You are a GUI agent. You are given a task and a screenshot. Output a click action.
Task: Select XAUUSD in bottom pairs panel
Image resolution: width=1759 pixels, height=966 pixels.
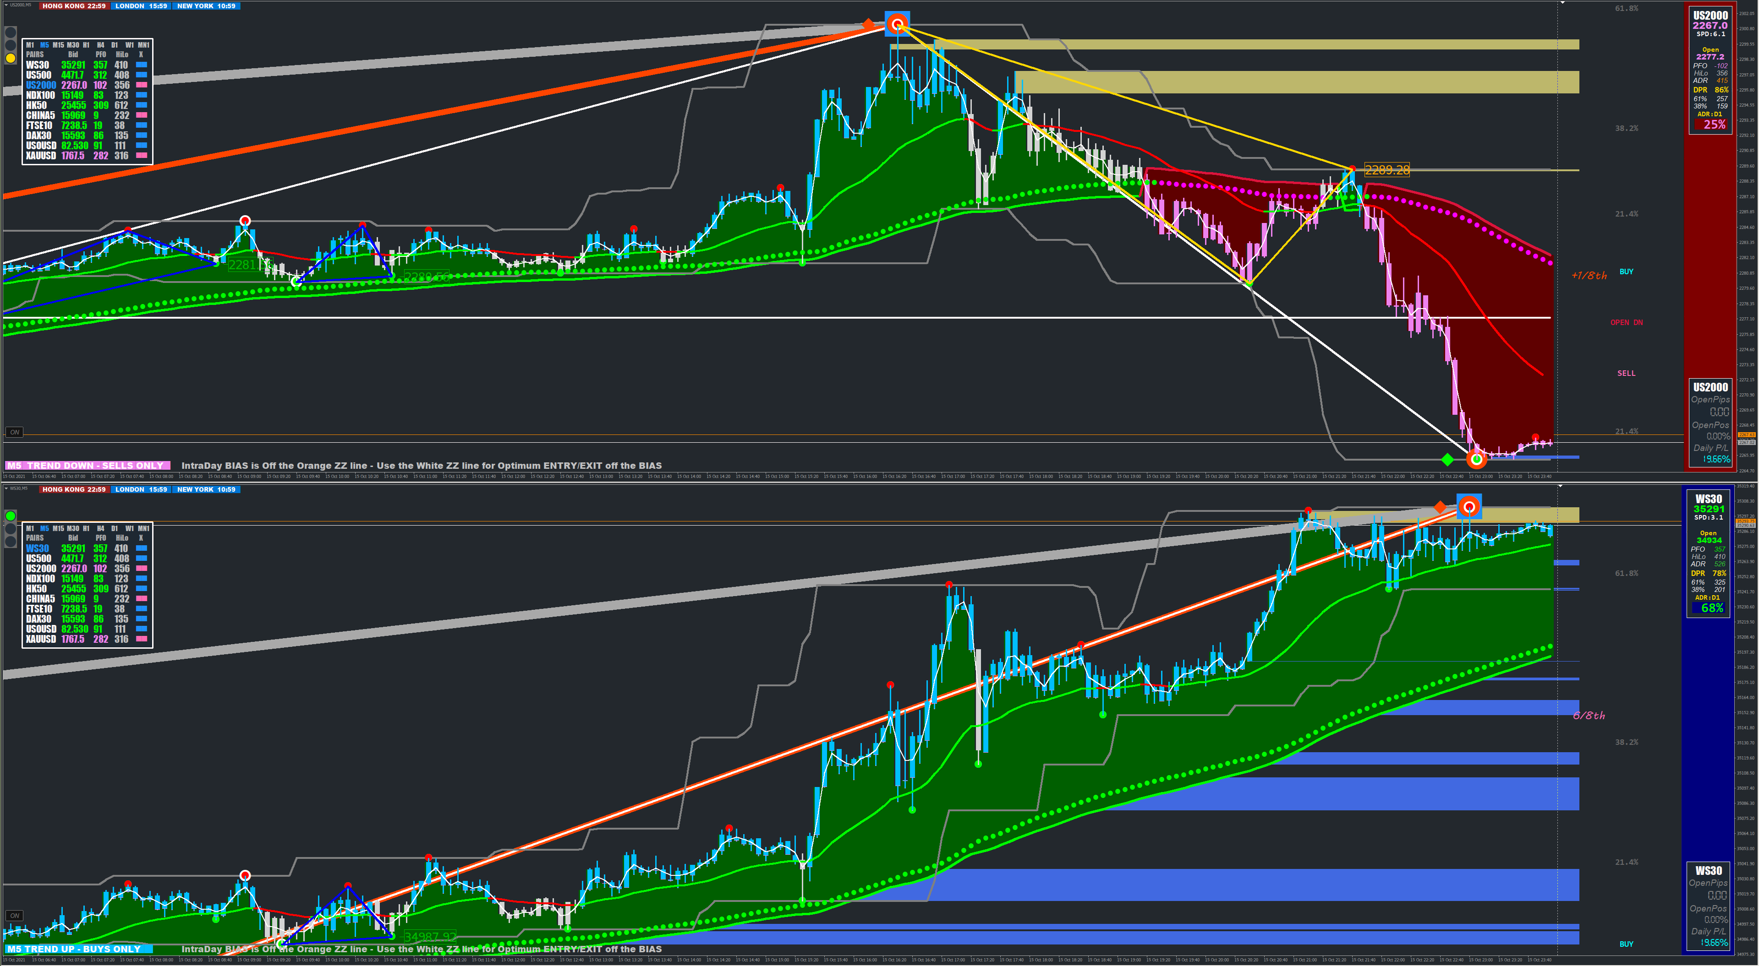40,639
